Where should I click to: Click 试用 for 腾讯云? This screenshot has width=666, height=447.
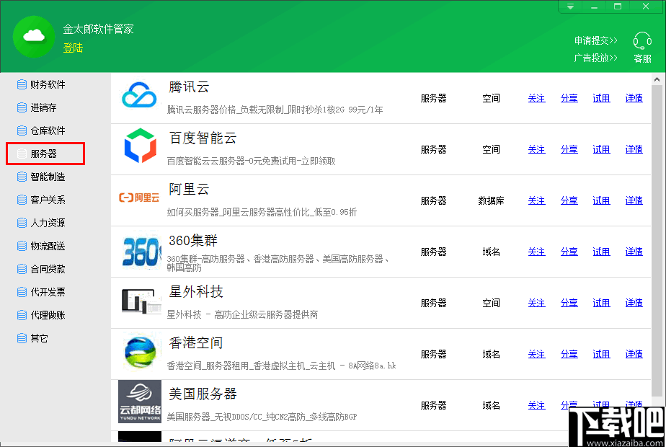pos(601,98)
